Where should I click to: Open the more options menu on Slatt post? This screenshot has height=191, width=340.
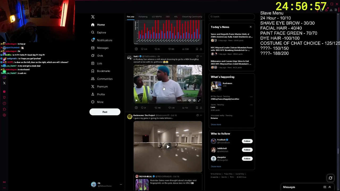201,56
